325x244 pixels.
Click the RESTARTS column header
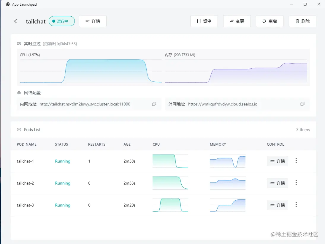(96, 144)
